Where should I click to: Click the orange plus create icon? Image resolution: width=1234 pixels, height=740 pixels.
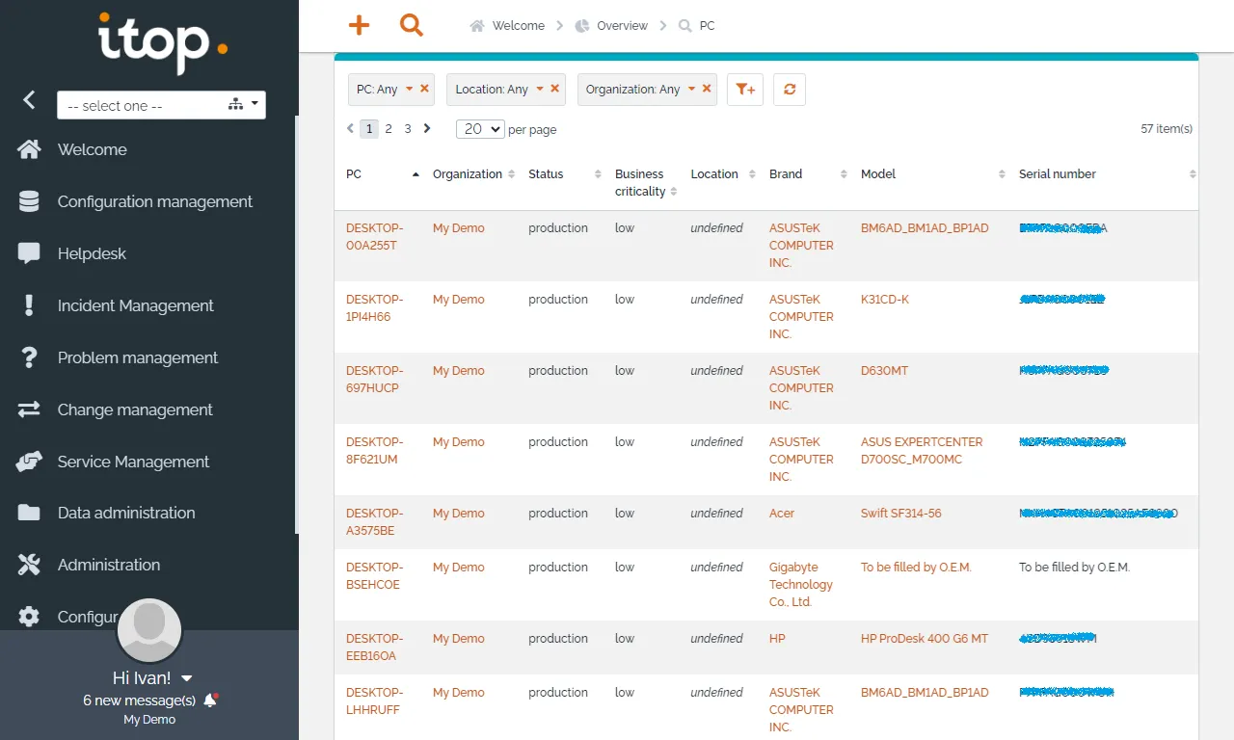tap(359, 25)
